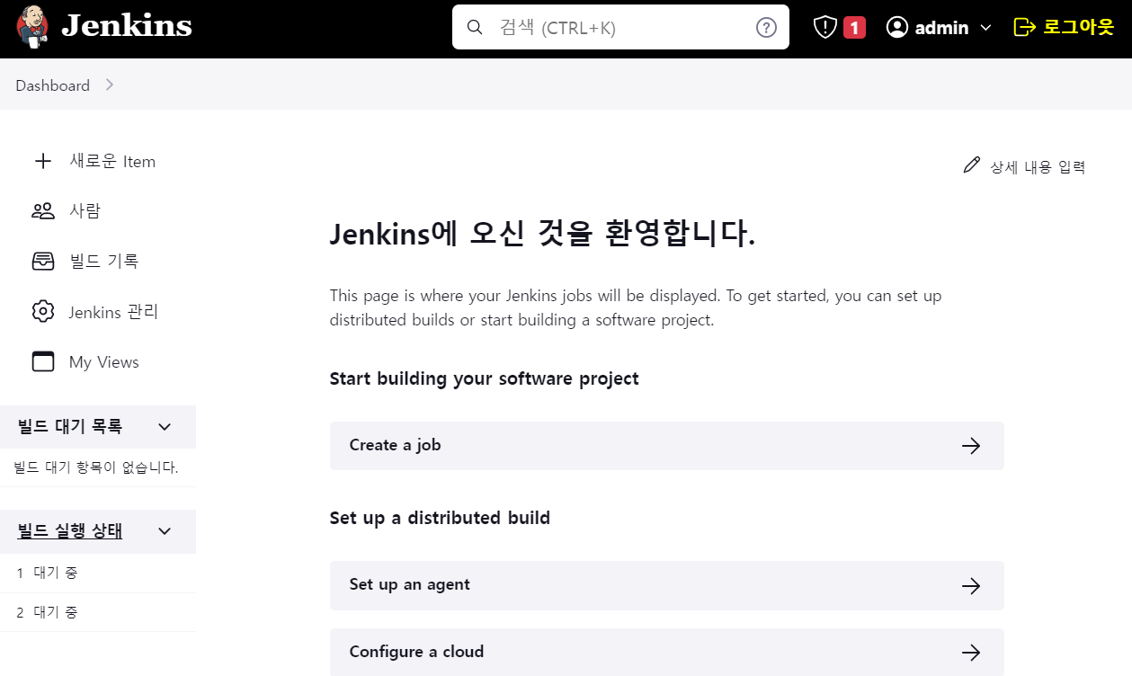The width and height of the screenshot is (1132, 676).
Task: Click the 상세 내용 입력 button
Action: coord(1024,166)
